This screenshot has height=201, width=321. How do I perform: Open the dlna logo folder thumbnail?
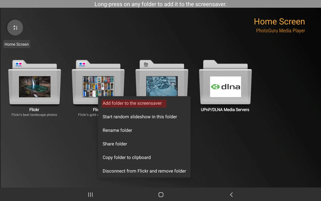pos(226,87)
